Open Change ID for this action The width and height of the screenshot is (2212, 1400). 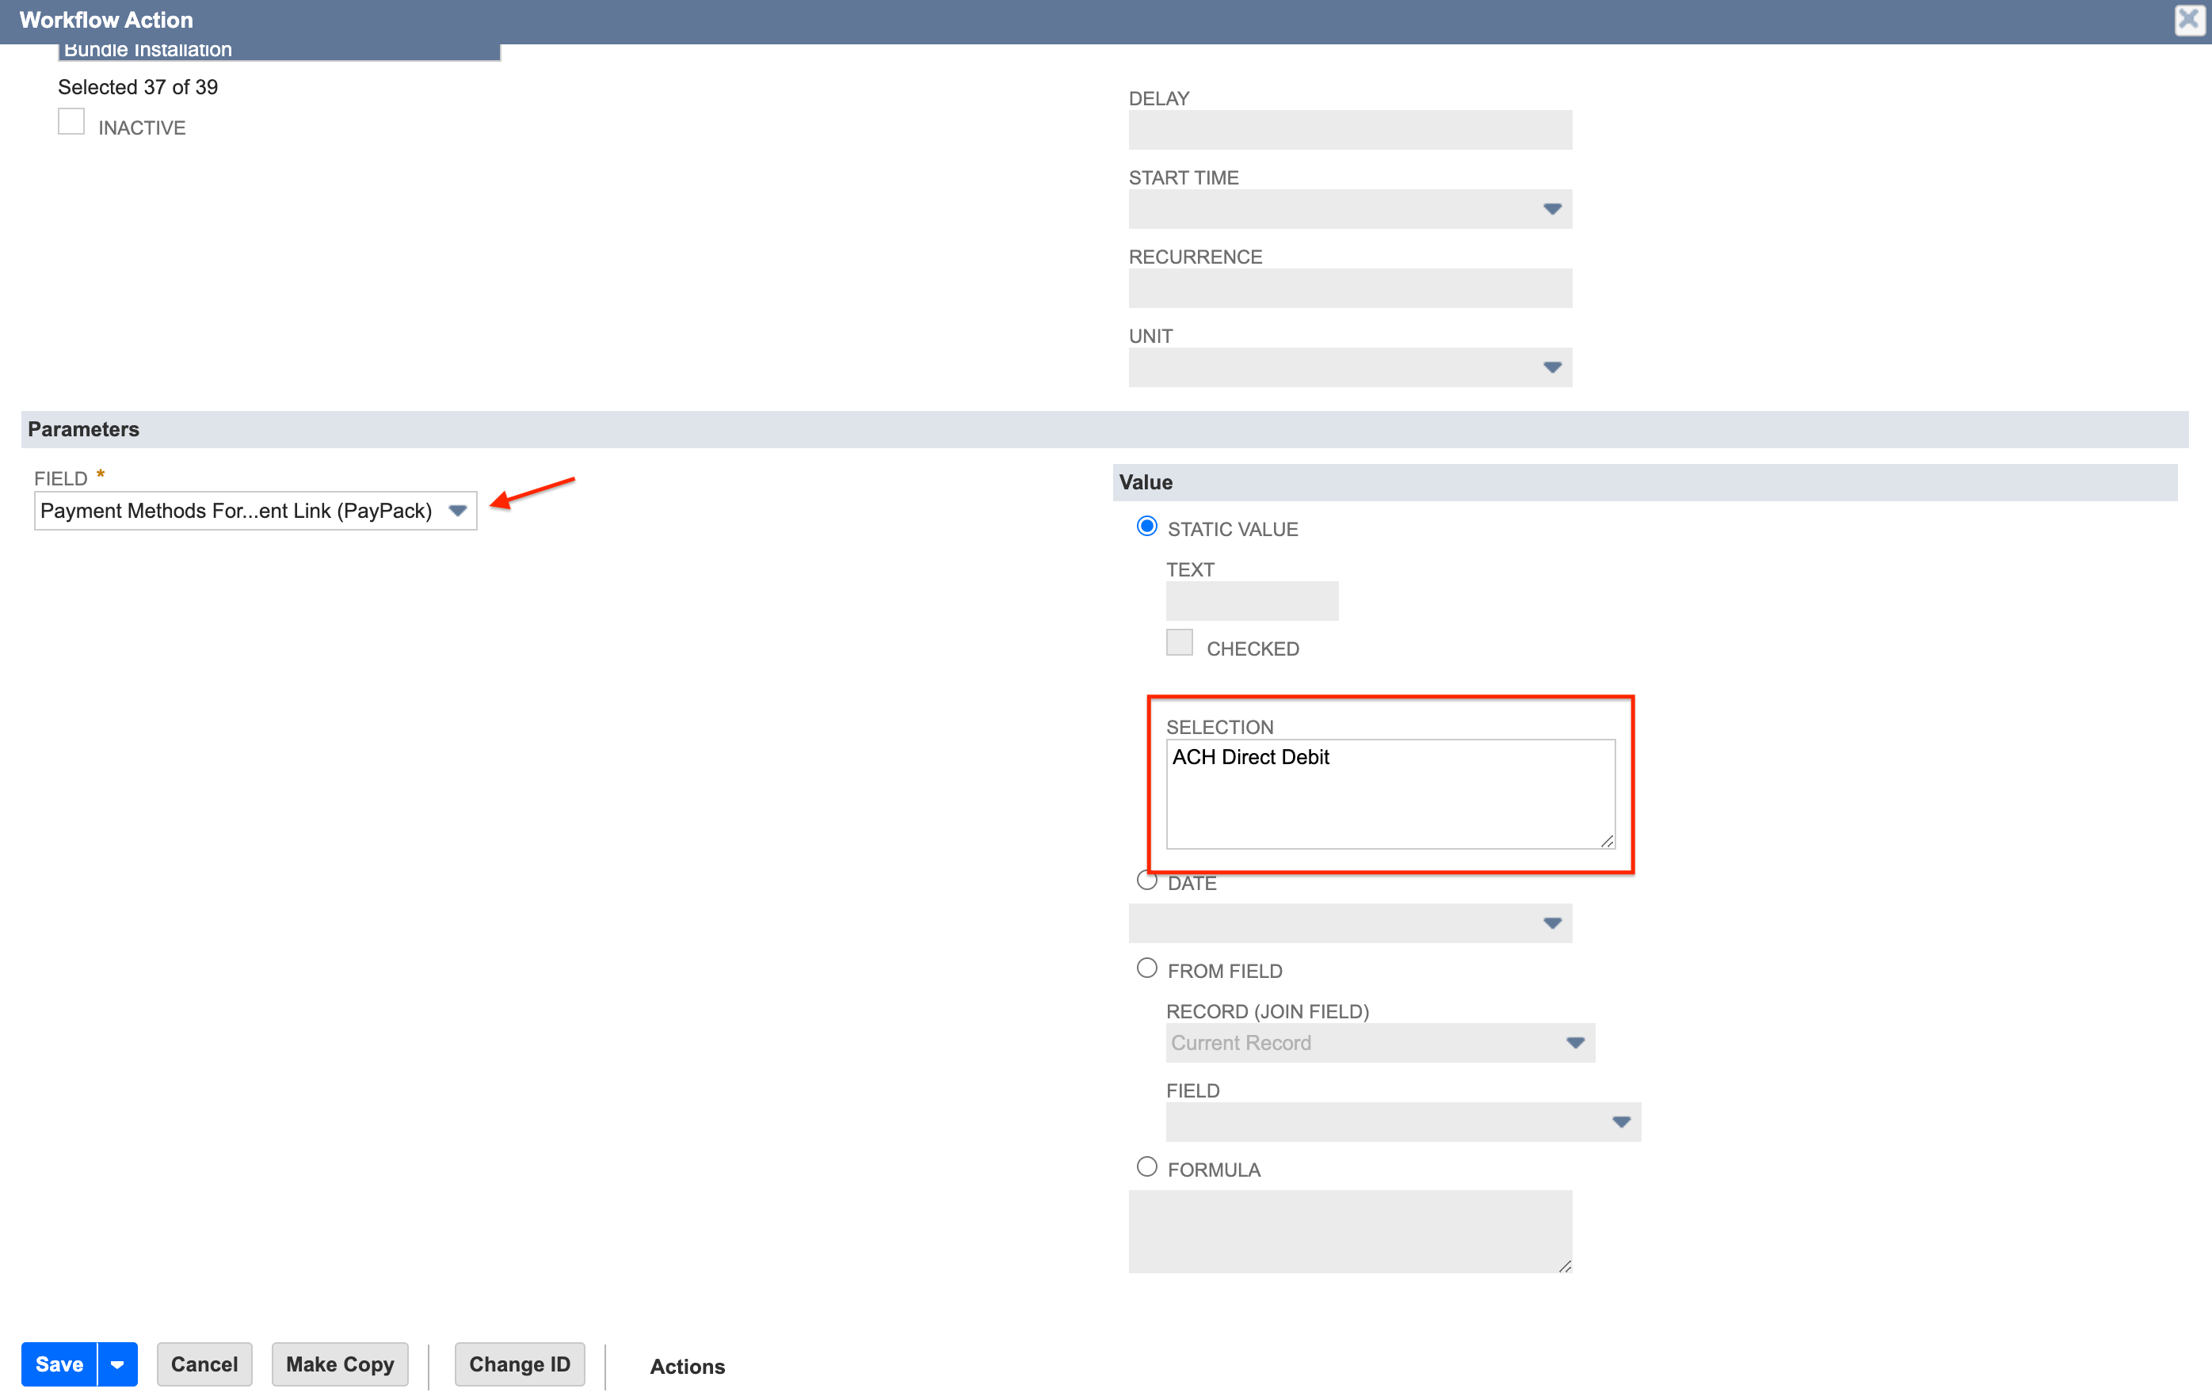click(x=519, y=1364)
